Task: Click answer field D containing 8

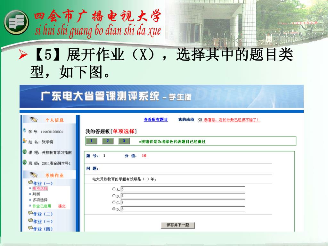Action: point(183,209)
